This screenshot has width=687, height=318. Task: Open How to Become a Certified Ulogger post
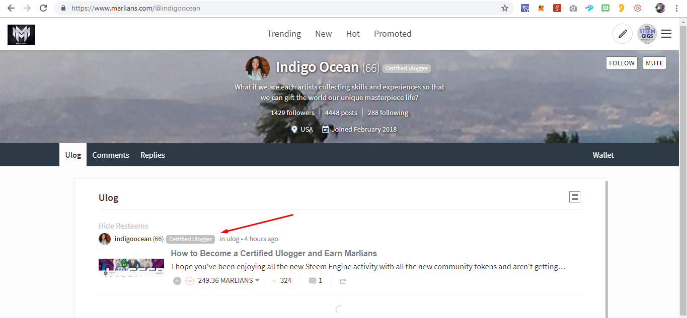pos(274,253)
